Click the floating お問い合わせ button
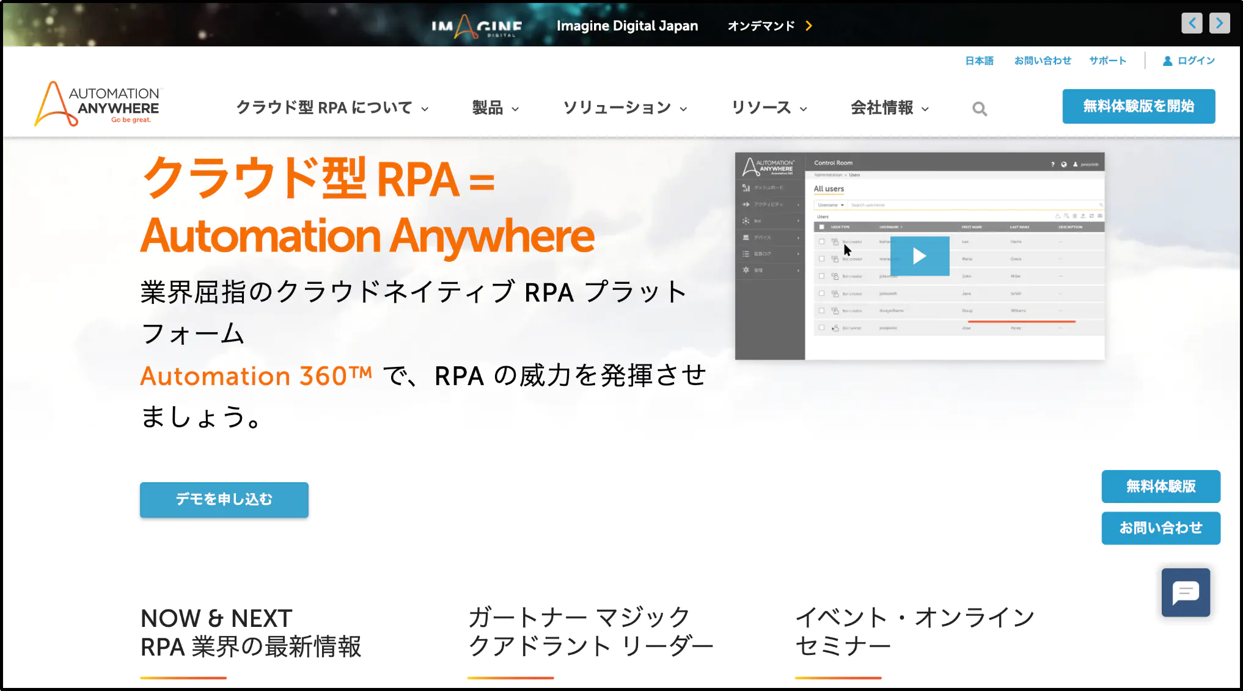Viewport: 1243px width, 691px height. coord(1160,527)
